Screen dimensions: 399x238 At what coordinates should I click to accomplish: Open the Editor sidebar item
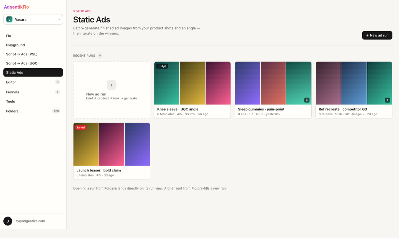click(x=33, y=82)
